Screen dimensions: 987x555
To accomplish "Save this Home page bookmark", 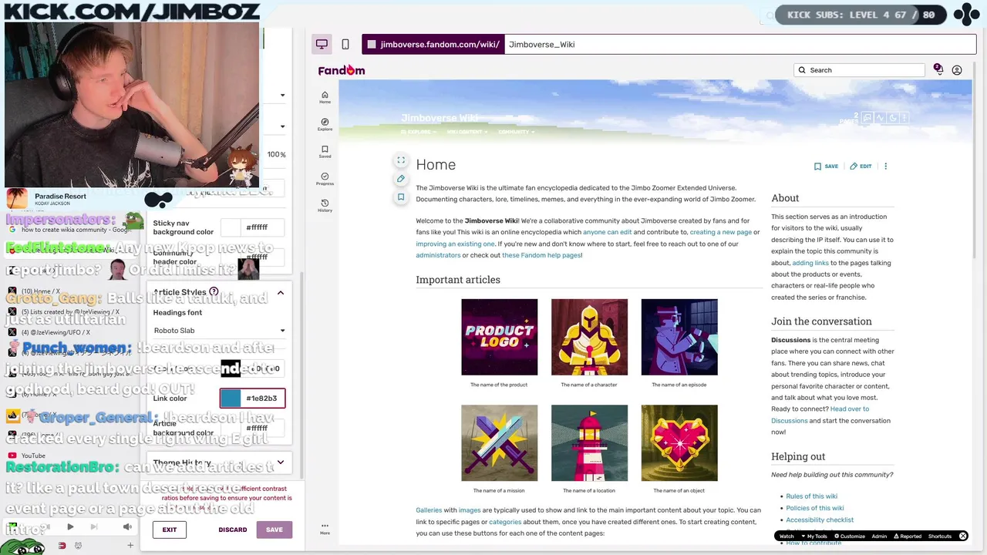I will [826, 166].
